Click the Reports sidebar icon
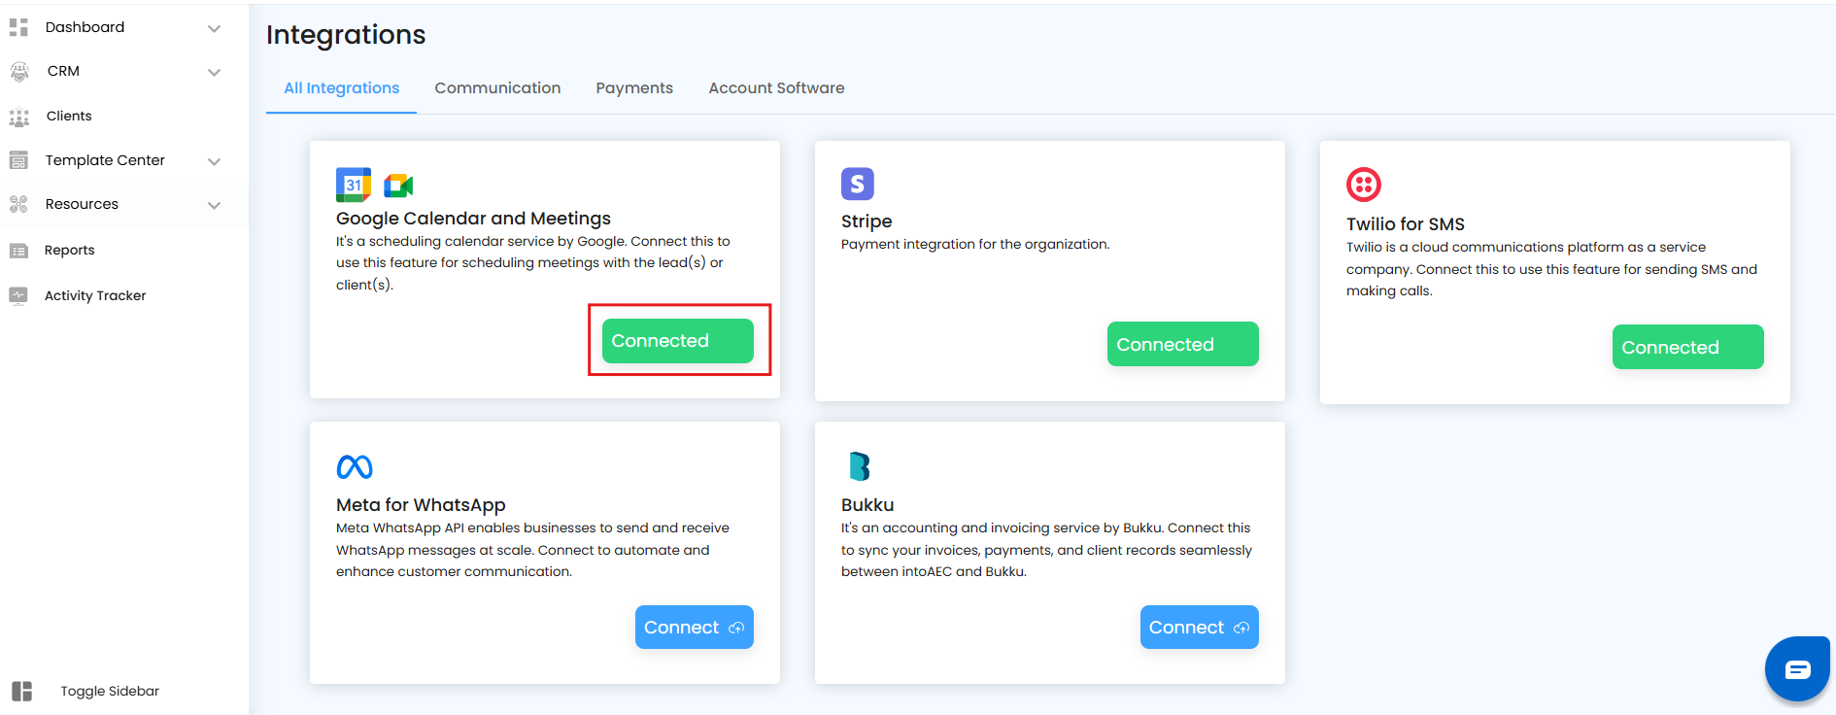The height and width of the screenshot is (715, 1836). point(18,251)
